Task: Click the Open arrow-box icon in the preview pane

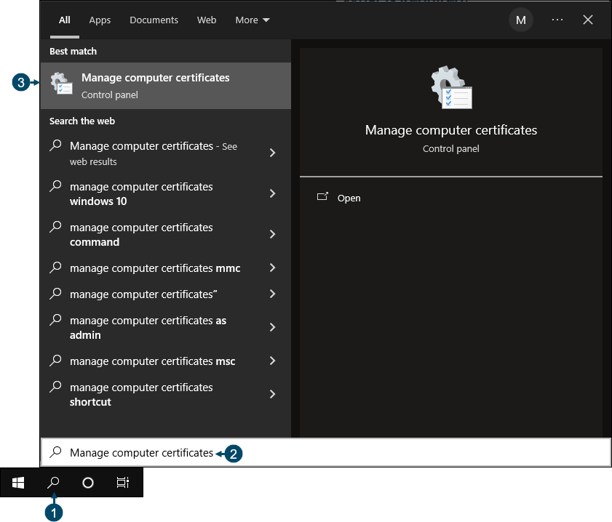Action: coord(322,197)
